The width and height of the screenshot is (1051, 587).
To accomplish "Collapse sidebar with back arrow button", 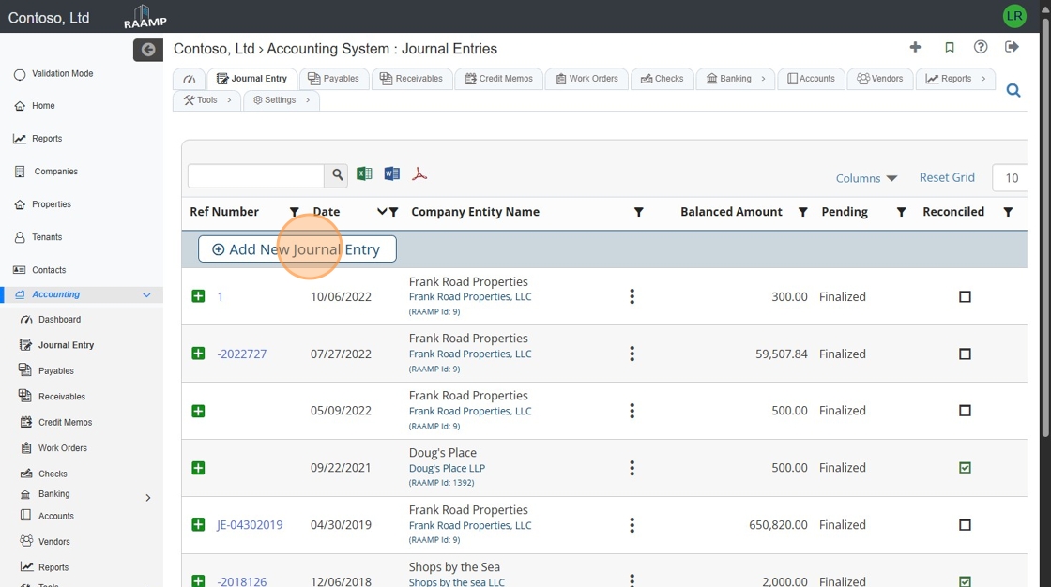I will pyautogui.click(x=147, y=50).
